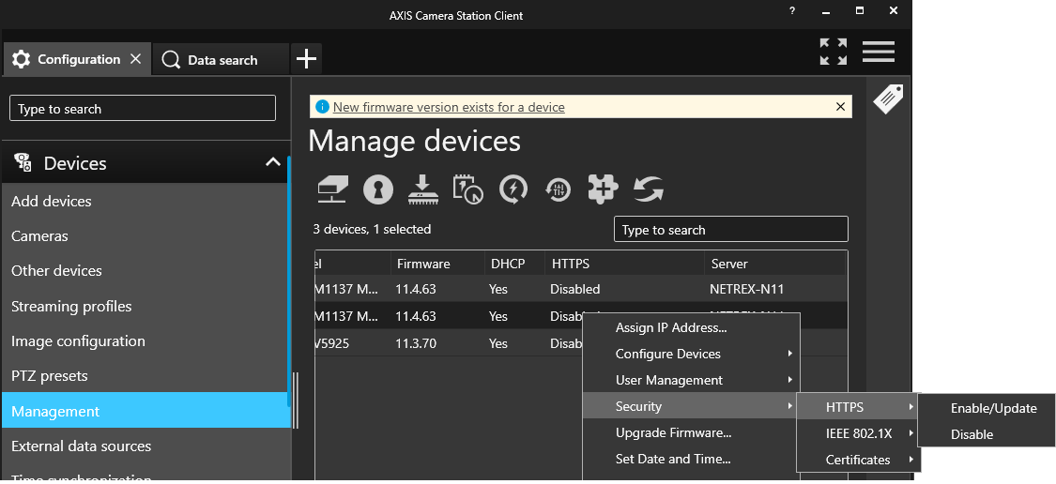This screenshot has height=484, width=1056.
Task: Expand the IEEE 802.1X submenu arrow
Action: click(x=911, y=433)
